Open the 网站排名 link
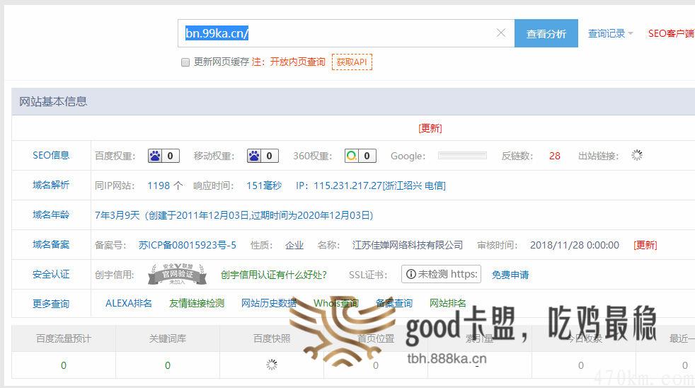 pos(448,303)
